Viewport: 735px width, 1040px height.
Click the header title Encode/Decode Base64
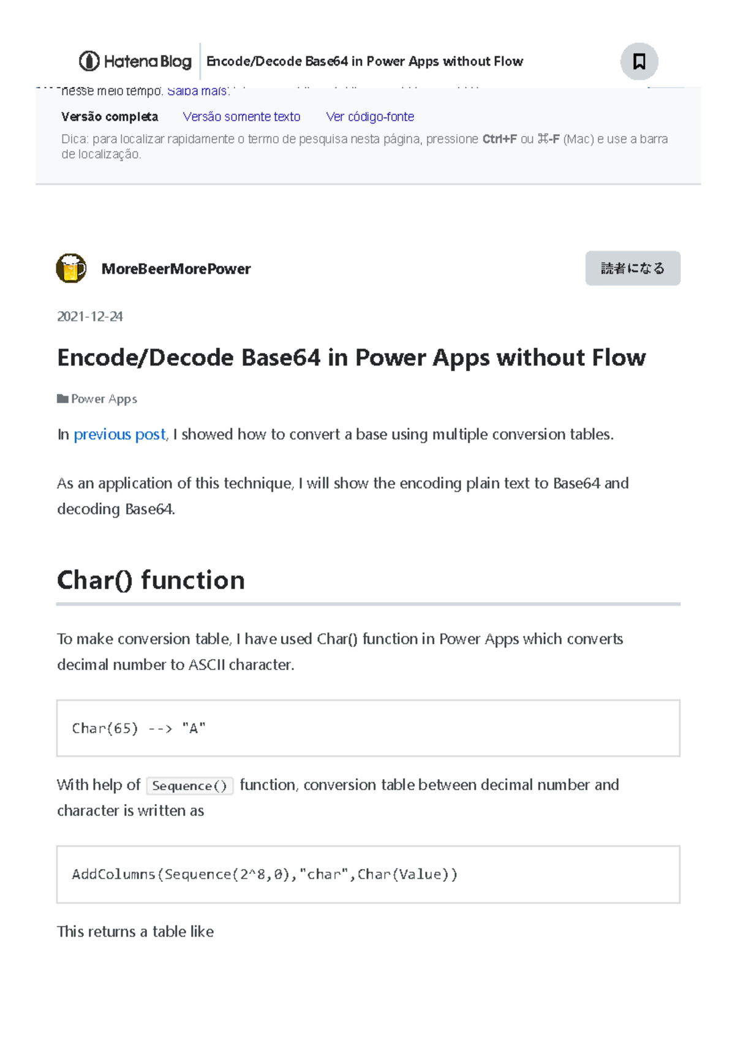tap(365, 61)
